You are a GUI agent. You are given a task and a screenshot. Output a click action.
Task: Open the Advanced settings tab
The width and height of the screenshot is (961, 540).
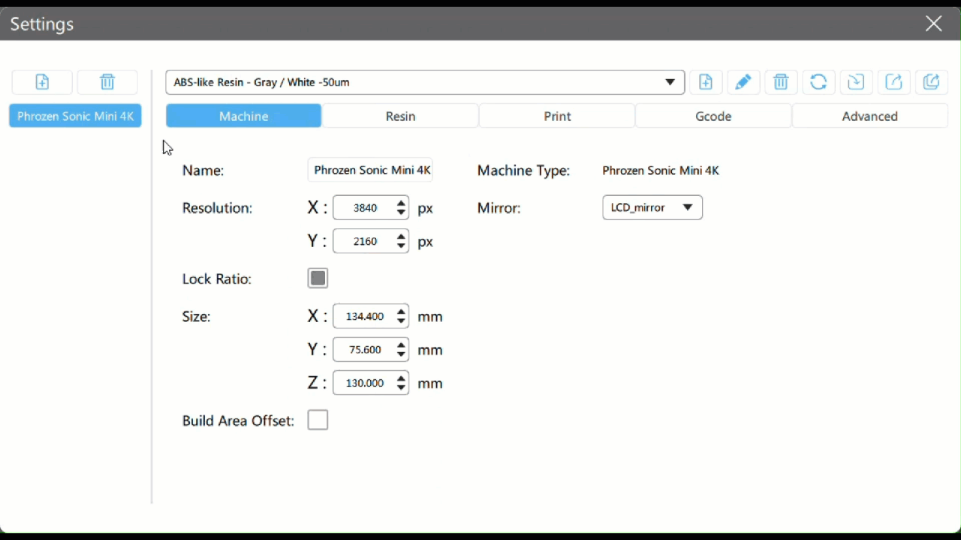click(869, 116)
